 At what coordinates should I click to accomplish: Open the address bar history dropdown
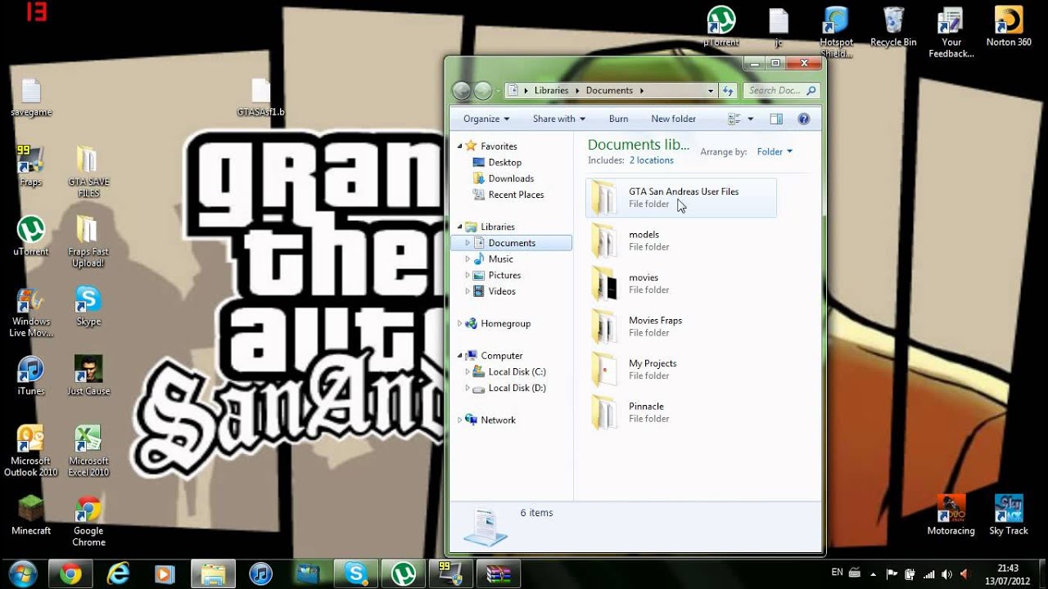(x=711, y=91)
